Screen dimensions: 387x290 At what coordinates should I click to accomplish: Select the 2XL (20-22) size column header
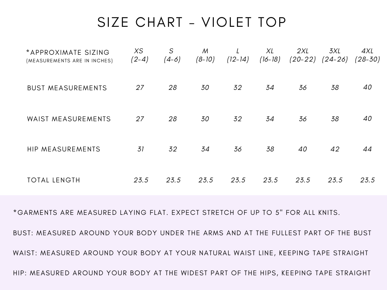(x=303, y=55)
